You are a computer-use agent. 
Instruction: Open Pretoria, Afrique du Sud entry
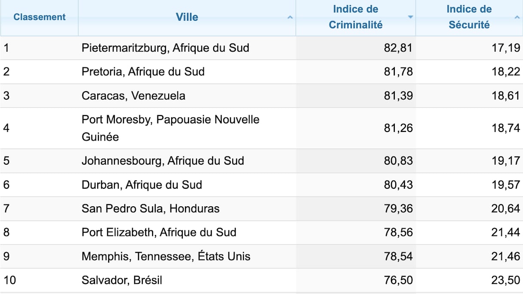point(143,72)
